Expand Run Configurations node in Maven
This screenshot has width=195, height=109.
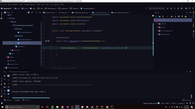pos(157,31)
